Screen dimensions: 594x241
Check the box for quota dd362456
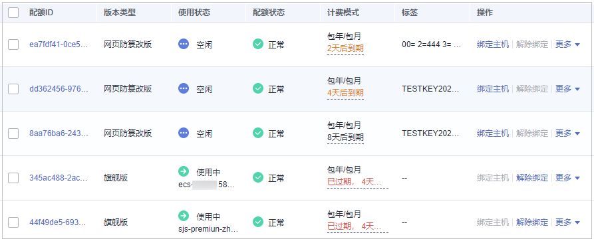point(13,89)
